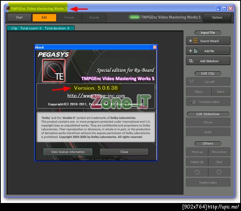Click the Move up button
The width and height of the screenshot is (241, 211).
197,152
